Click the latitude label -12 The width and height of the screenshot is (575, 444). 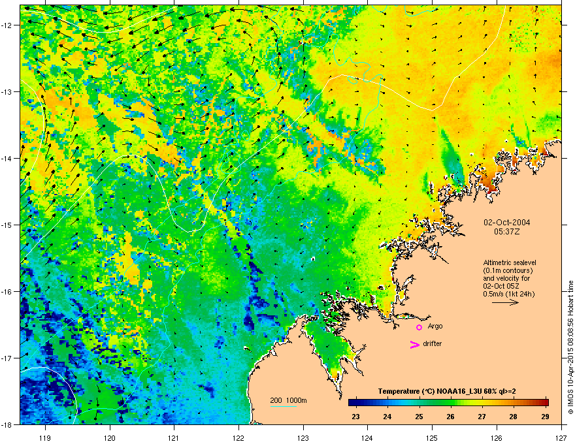tap(8, 25)
